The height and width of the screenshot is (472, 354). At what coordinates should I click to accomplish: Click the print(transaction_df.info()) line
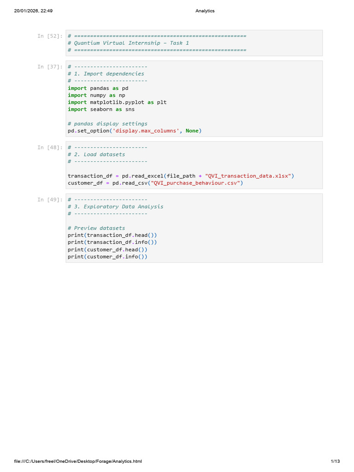coord(112,242)
